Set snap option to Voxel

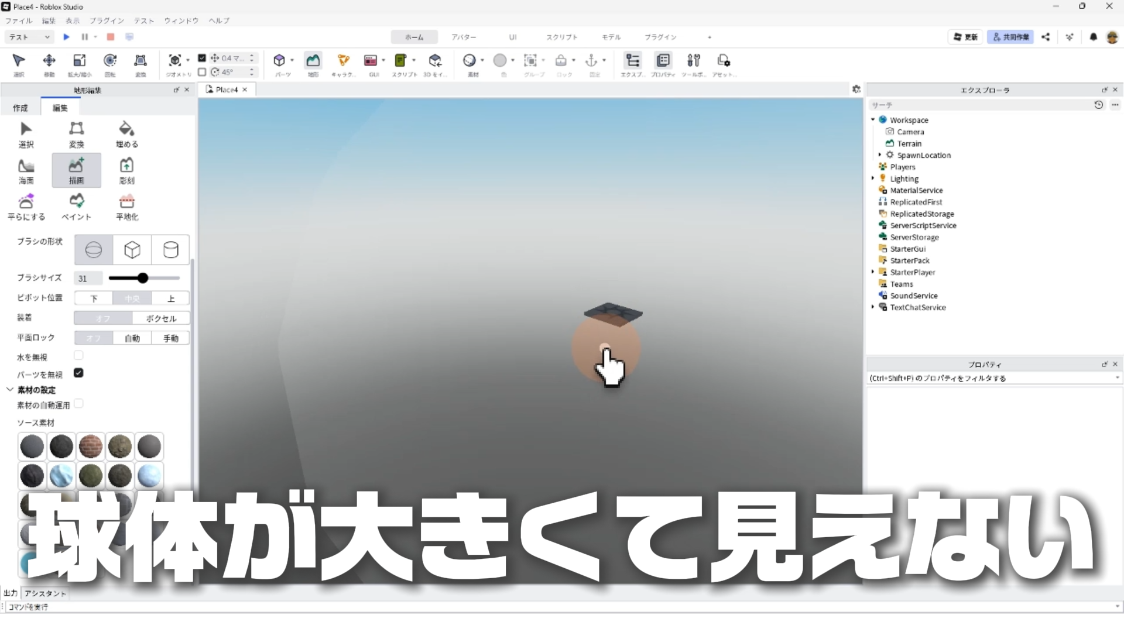[x=161, y=318]
